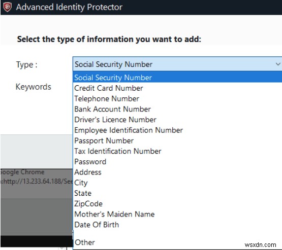Click the Google Chrome entry in background

pyautogui.click(x=22, y=172)
